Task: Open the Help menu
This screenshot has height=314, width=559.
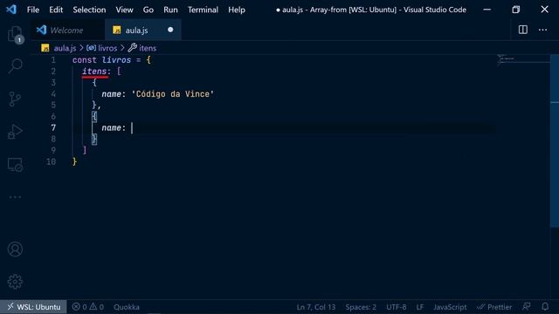Action: (237, 10)
